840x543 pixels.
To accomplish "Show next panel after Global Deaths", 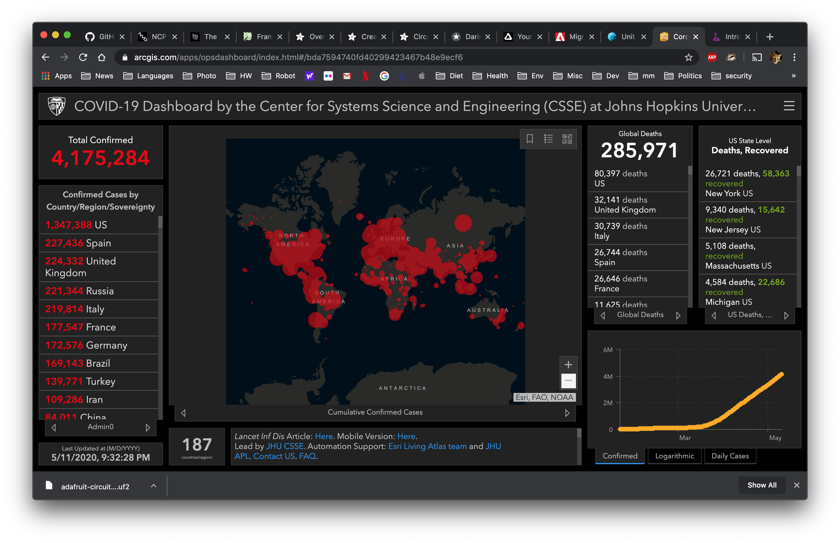I will pyautogui.click(x=678, y=315).
